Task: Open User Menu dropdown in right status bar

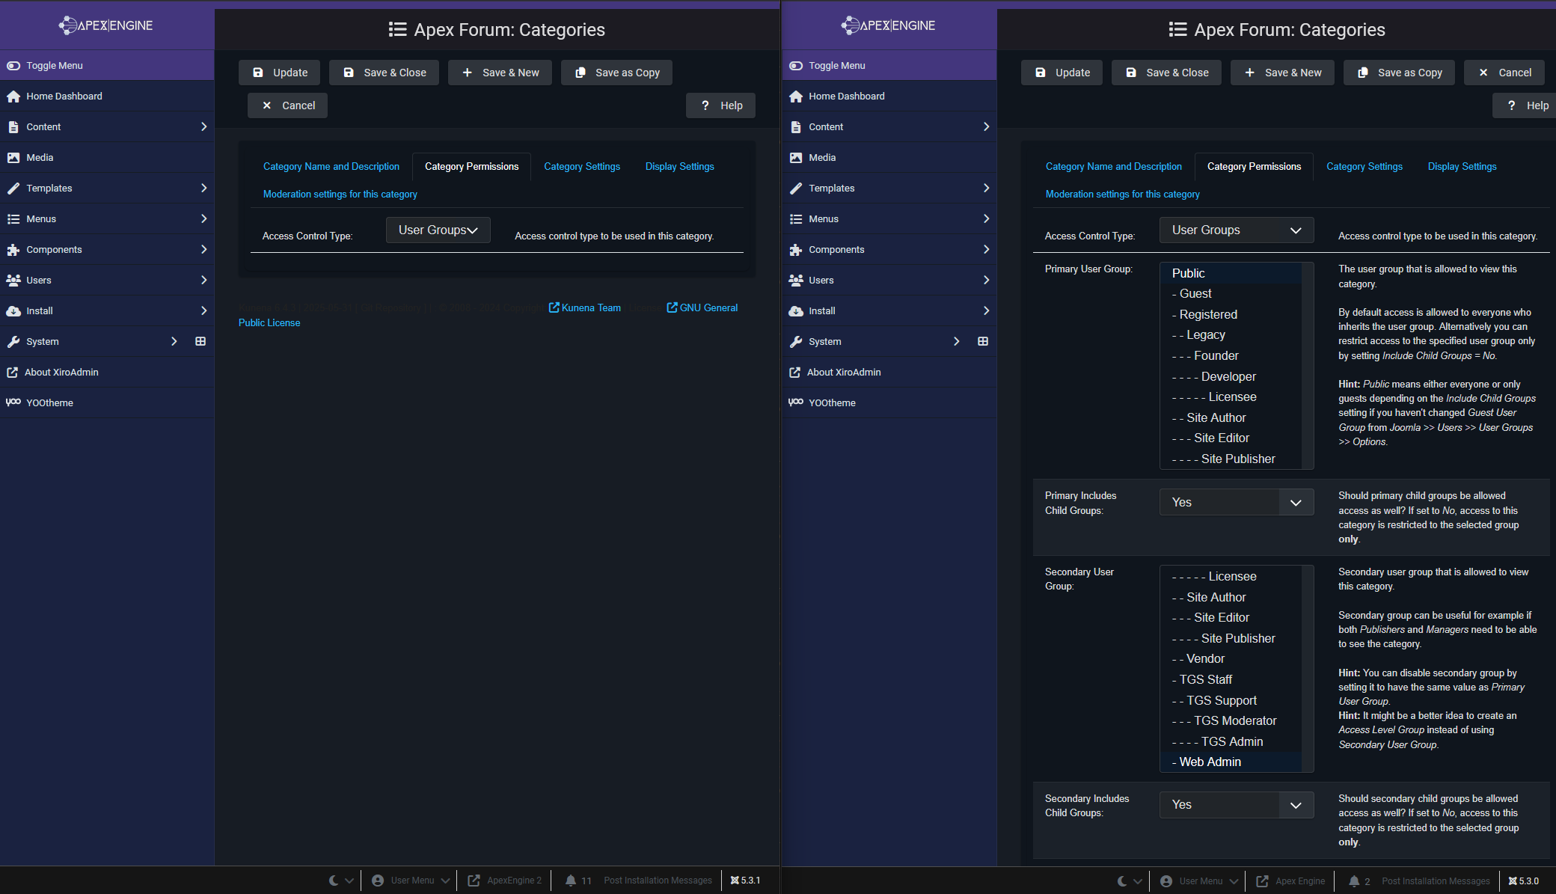Action: click(x=1200, y=881)
